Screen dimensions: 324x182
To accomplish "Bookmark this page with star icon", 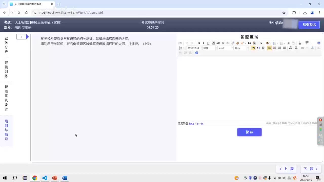I will 284,13.
